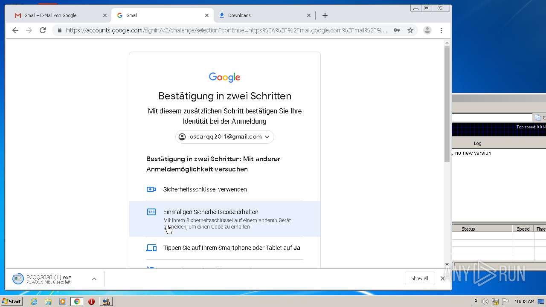Click the address bar URL
The width and height of the screenshot is (546, 307).
[227, 30]
